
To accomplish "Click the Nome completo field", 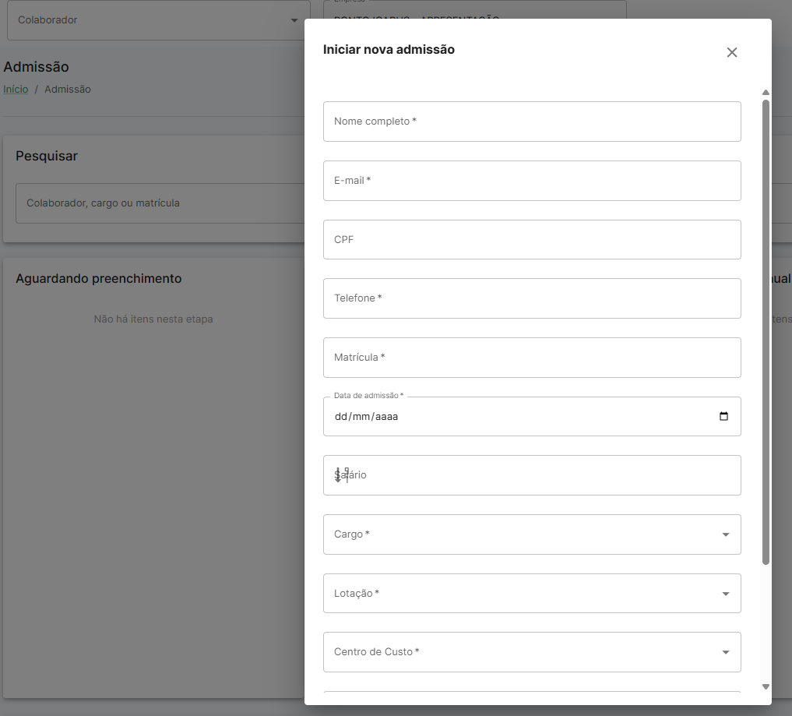I will [532, 122].
